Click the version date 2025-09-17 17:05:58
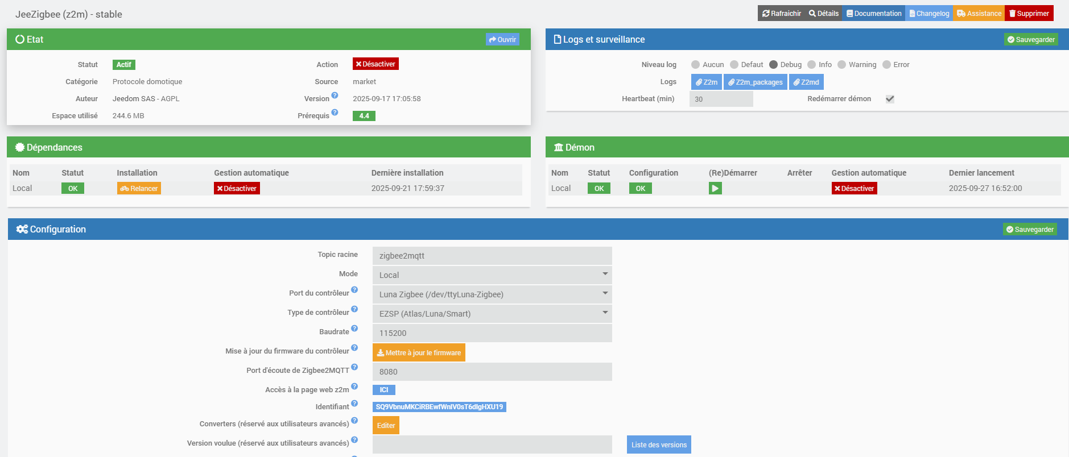This screenshot has width=1069, height=457. (387, 99)
